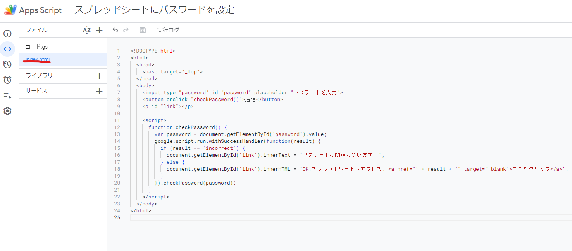Click line number 13 in the editor
This screenshot has width=572, height=251.
click(118, 134)
